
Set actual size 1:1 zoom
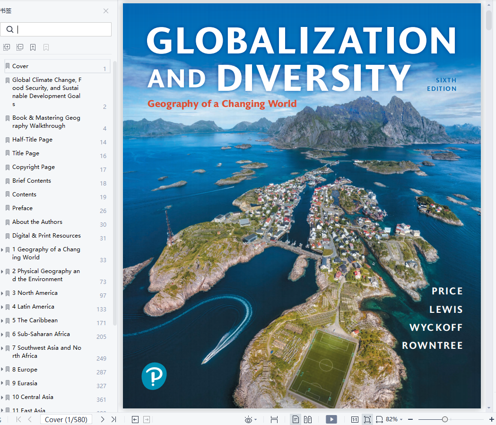tap(355, 420)
